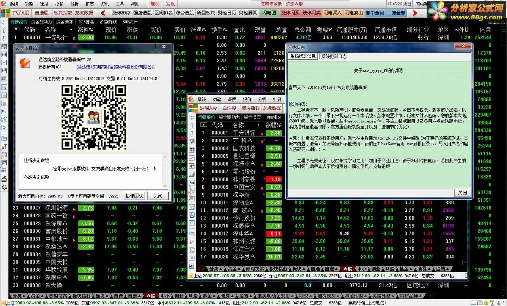Click the 闪电买入 toolbar button
This screenshot has width=507, height=306.
332,13
